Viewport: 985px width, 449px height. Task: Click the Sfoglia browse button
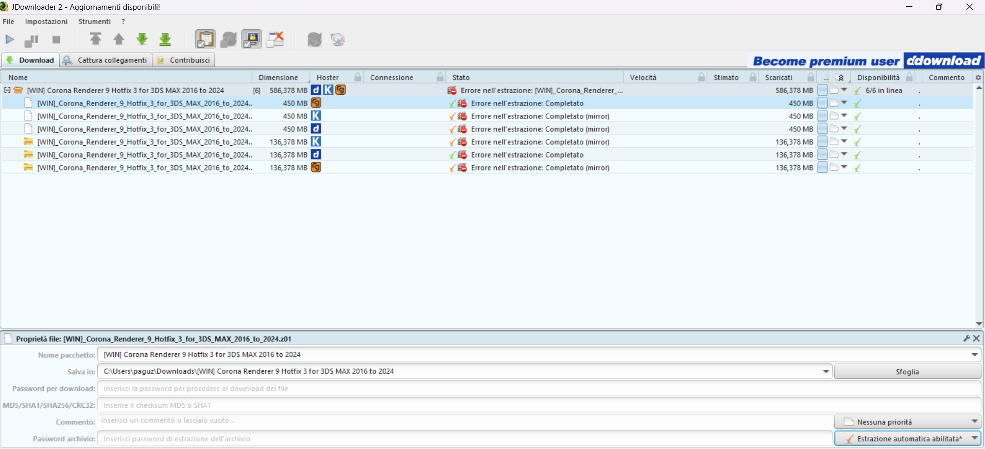[x=907, y=372]
